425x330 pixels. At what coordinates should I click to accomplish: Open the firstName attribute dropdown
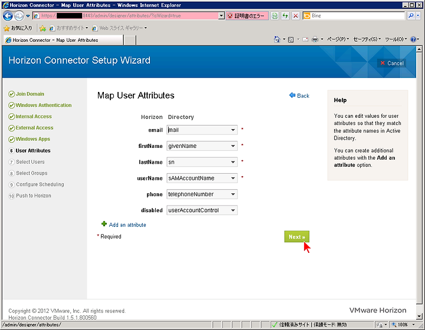click(202, 146)
